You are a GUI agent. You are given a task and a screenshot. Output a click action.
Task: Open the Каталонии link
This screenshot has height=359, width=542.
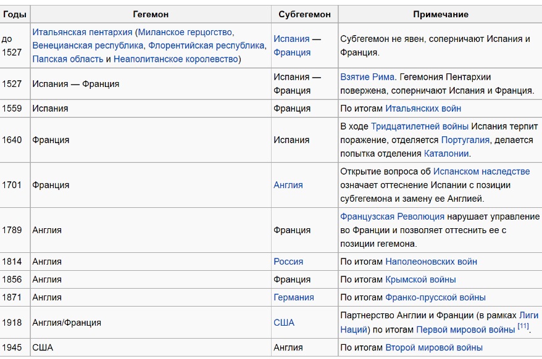tap(446, 154)
